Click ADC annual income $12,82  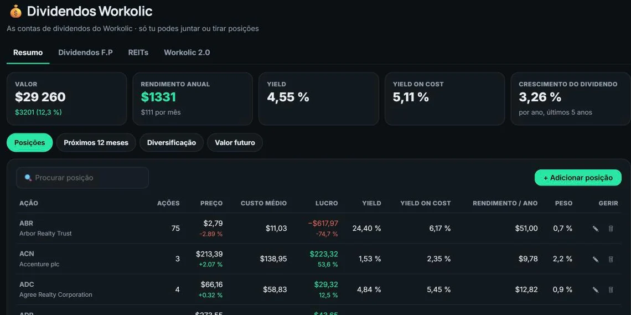pyautogui.click(x=526, y=290)
